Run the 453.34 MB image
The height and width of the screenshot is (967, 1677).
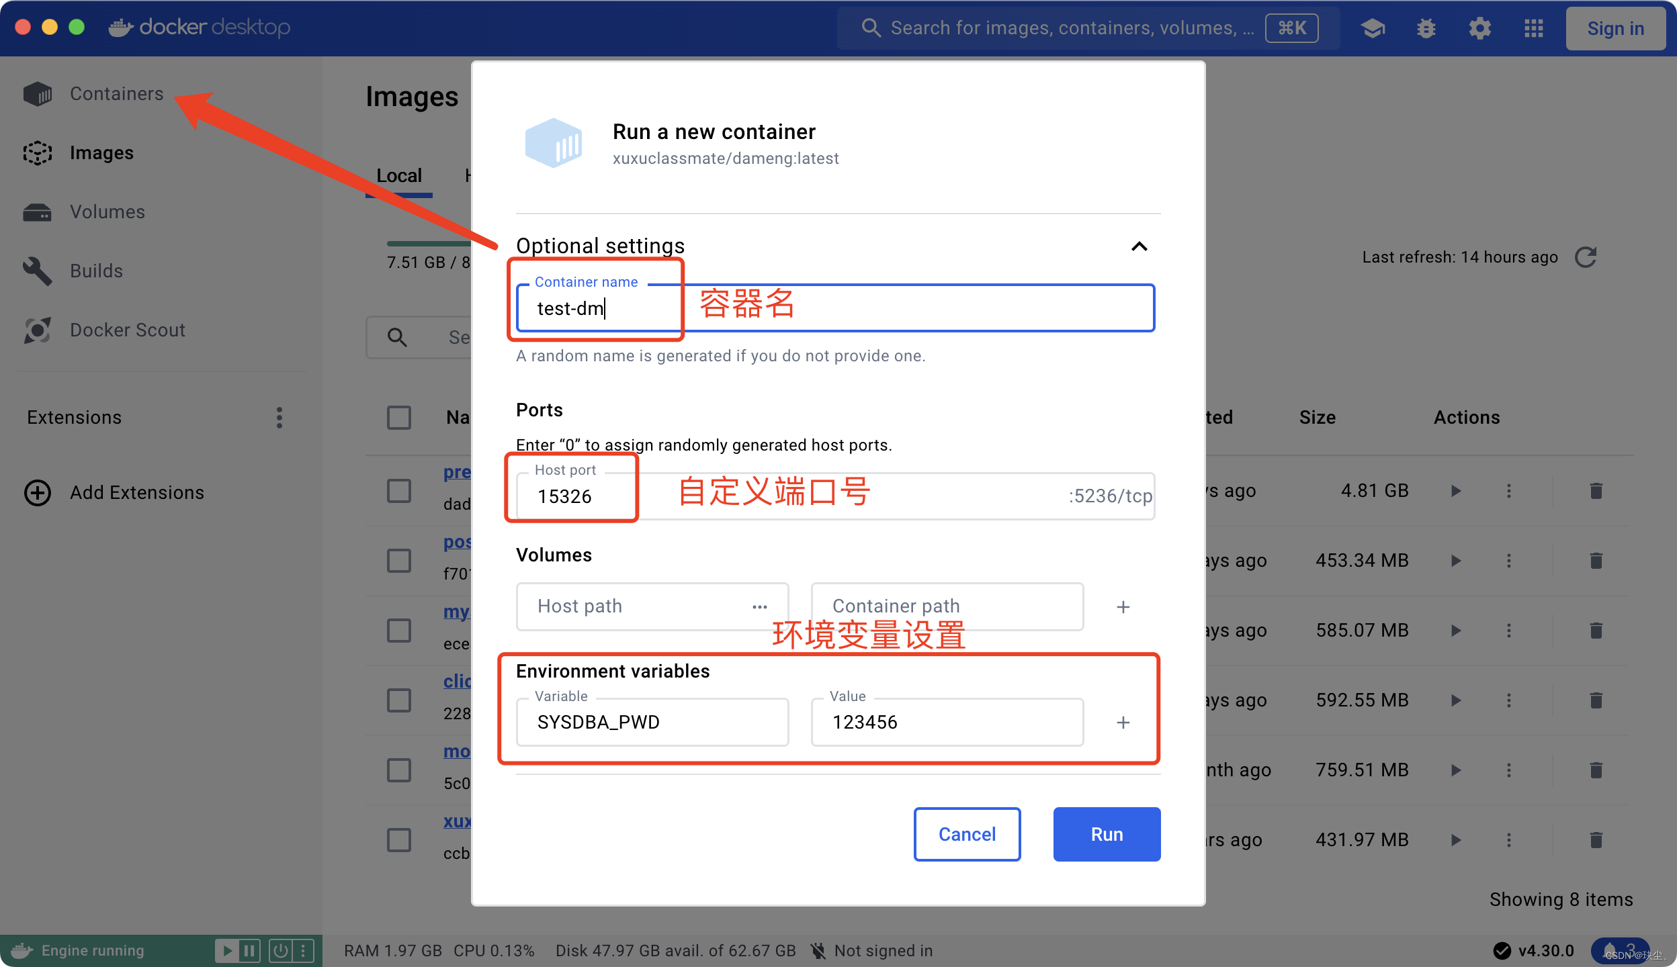click(x=1456, y=561)
